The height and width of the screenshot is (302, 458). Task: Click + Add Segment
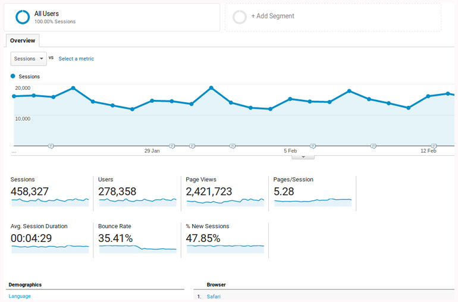pyautogui.click(x=272, y=16)
